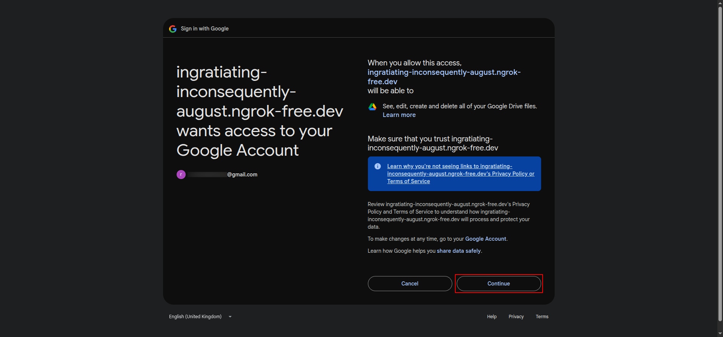Click the Google G logo
The image size is (723, 337).
[173, 29]
